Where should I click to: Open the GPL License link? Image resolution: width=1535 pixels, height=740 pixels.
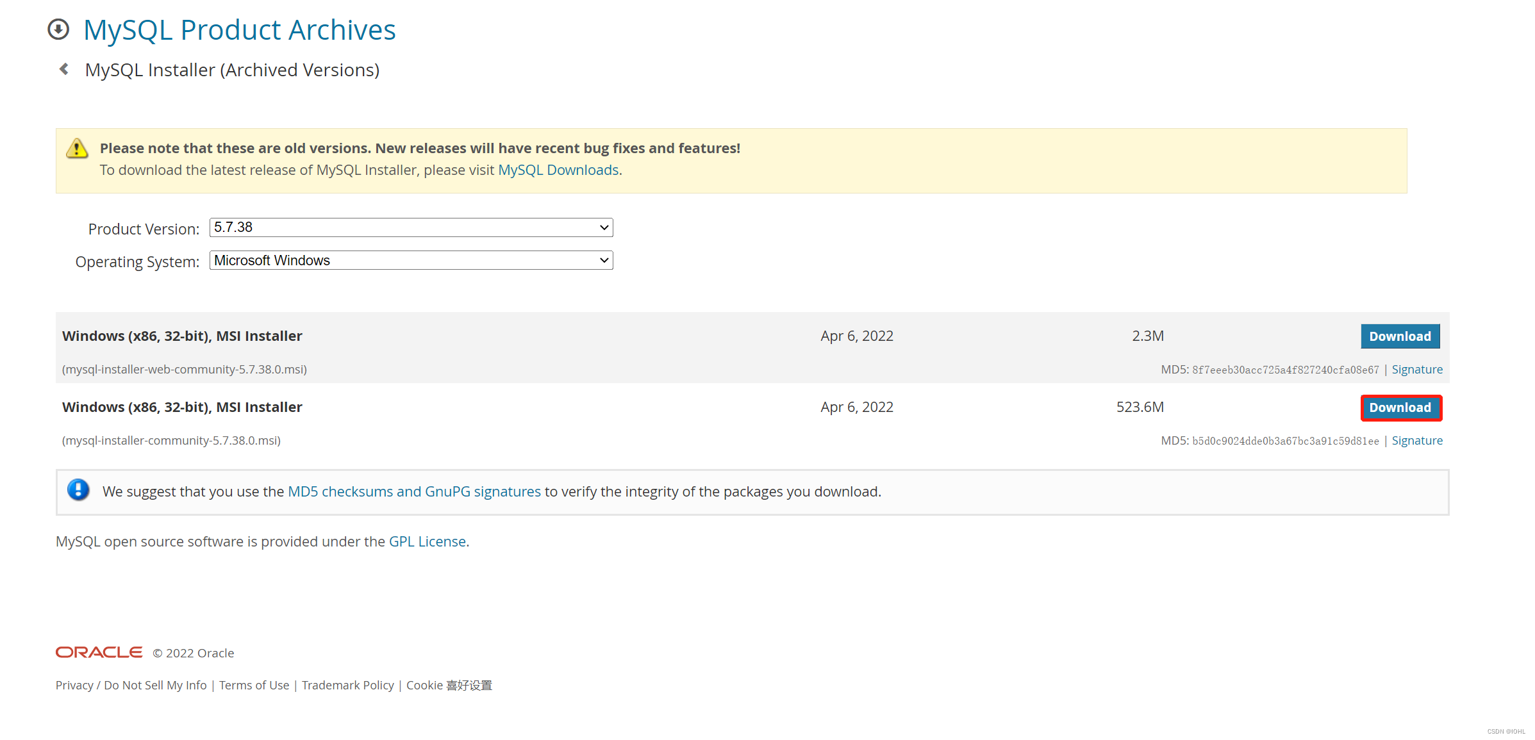tap(427, 541)
